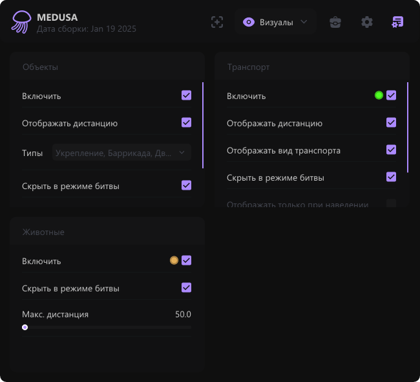
Task: Open the briefcase inventory tab icon
Action: coord(335,22)
